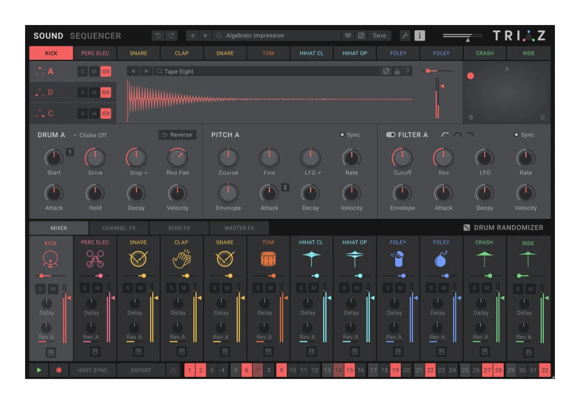
Task: Open the Channel FX tab
Action: [119, 228]
